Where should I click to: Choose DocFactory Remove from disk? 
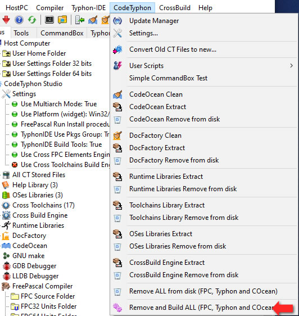click(x=203, y=160)
